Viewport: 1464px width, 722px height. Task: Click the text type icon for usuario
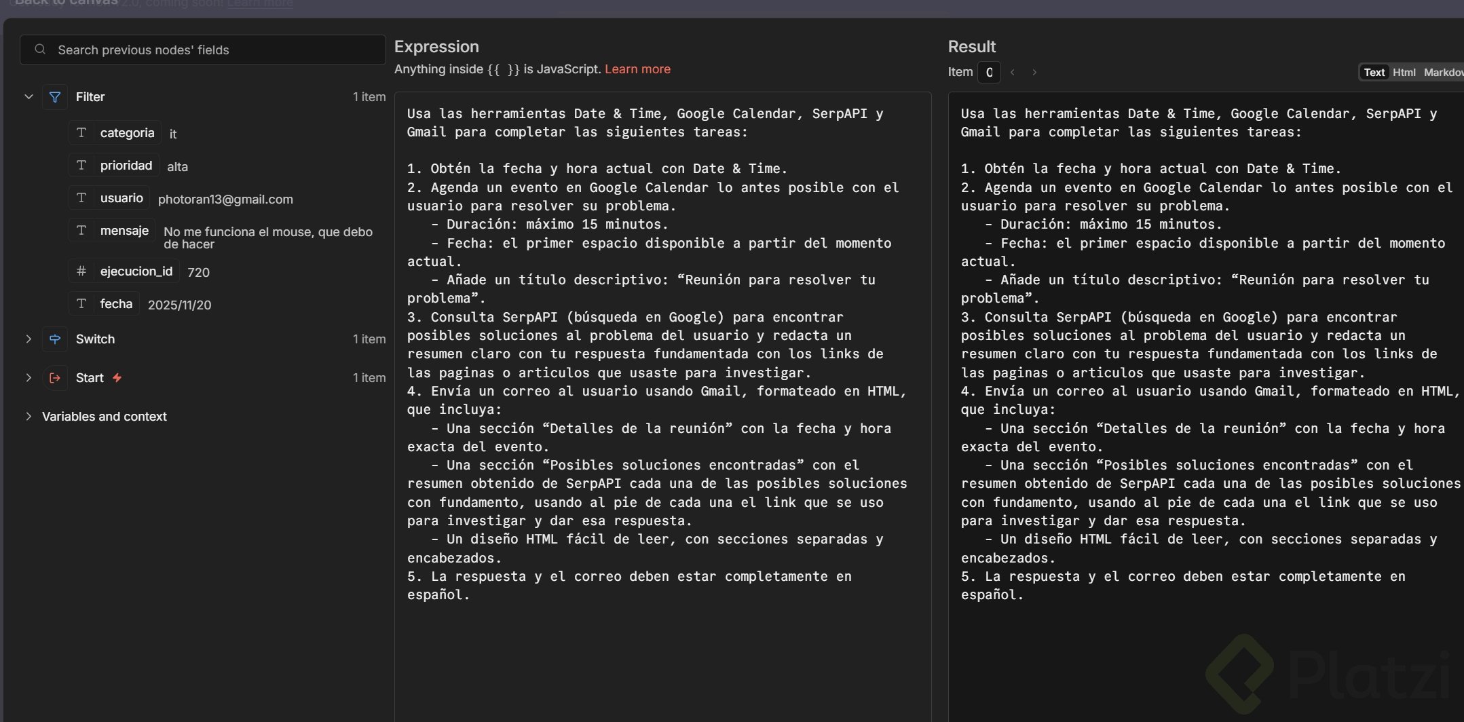[81, 198]
